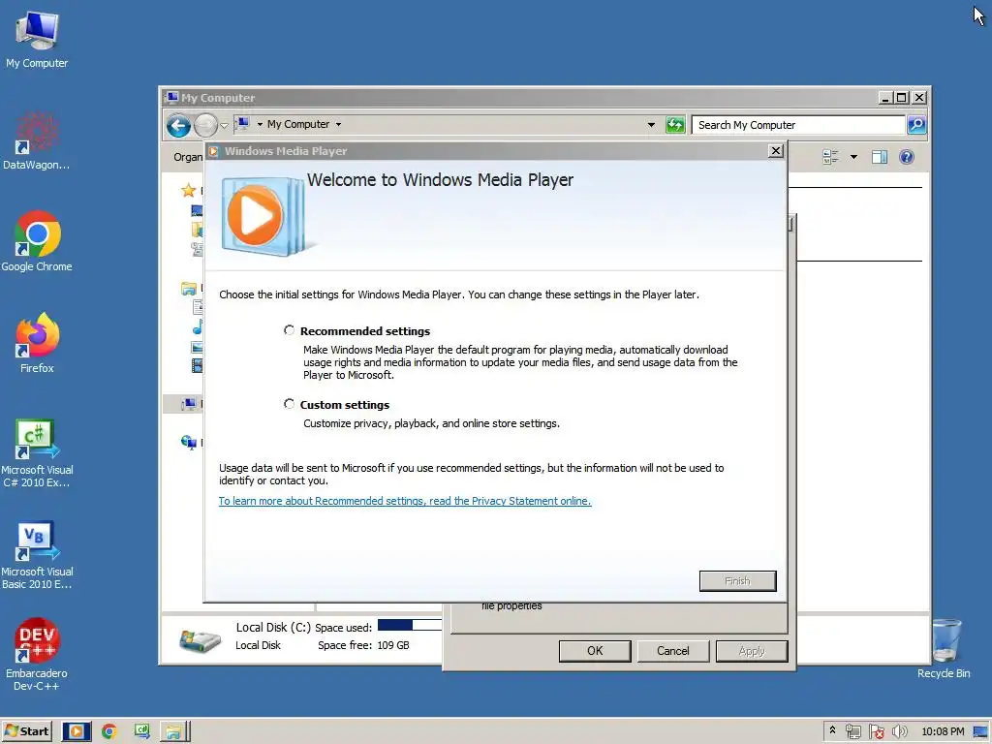Select the Custom settings radio button
This screenshot has height=744, width=992.
(x=289, y=404)
